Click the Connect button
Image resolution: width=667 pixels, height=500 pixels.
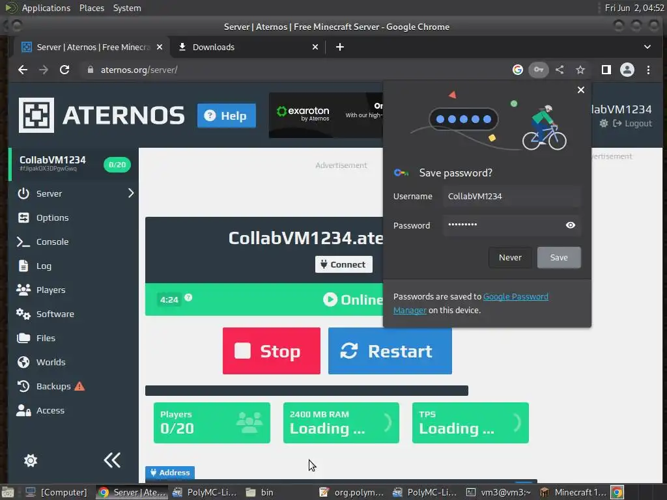click(343, 264)
